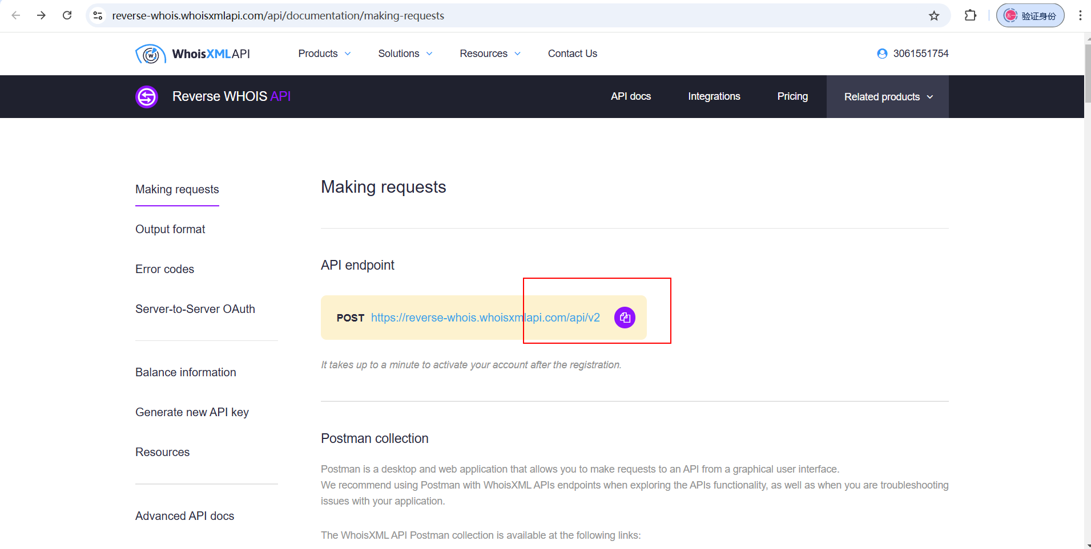Click the Making requests page heading

pos(384,187)
